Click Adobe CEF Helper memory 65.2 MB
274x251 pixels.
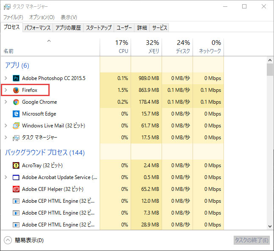150,189
